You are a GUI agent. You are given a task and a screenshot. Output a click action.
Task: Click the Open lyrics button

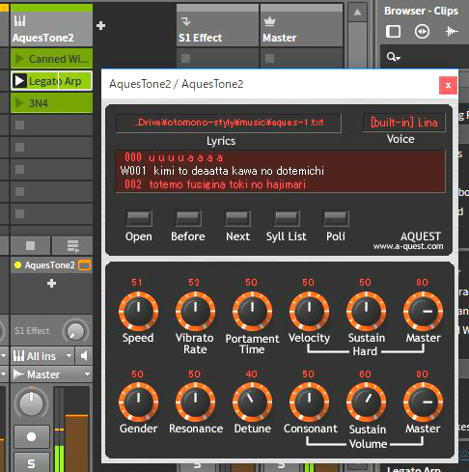[139, 218]
